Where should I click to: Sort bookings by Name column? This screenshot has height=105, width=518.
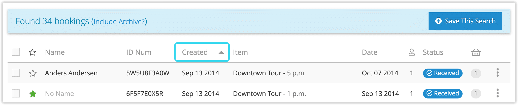[x=55, y=52]
